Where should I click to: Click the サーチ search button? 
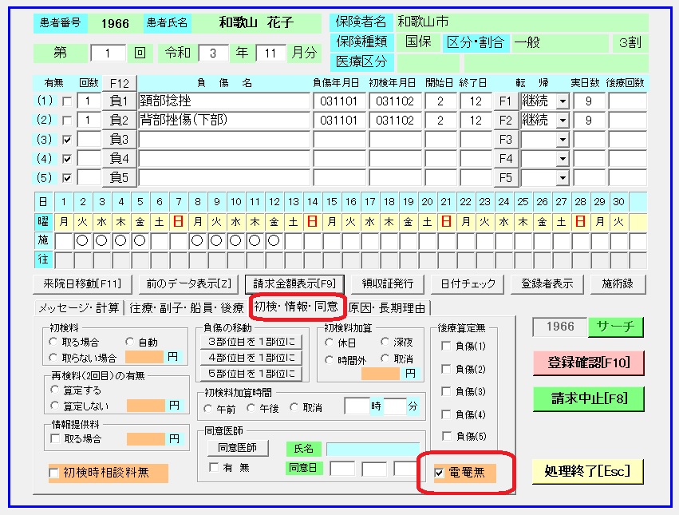[615, 326]
